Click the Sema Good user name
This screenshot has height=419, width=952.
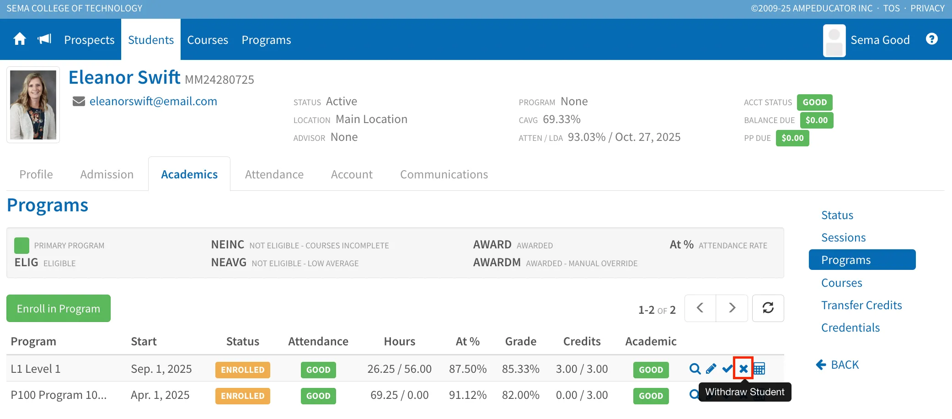tap(880, 40)
